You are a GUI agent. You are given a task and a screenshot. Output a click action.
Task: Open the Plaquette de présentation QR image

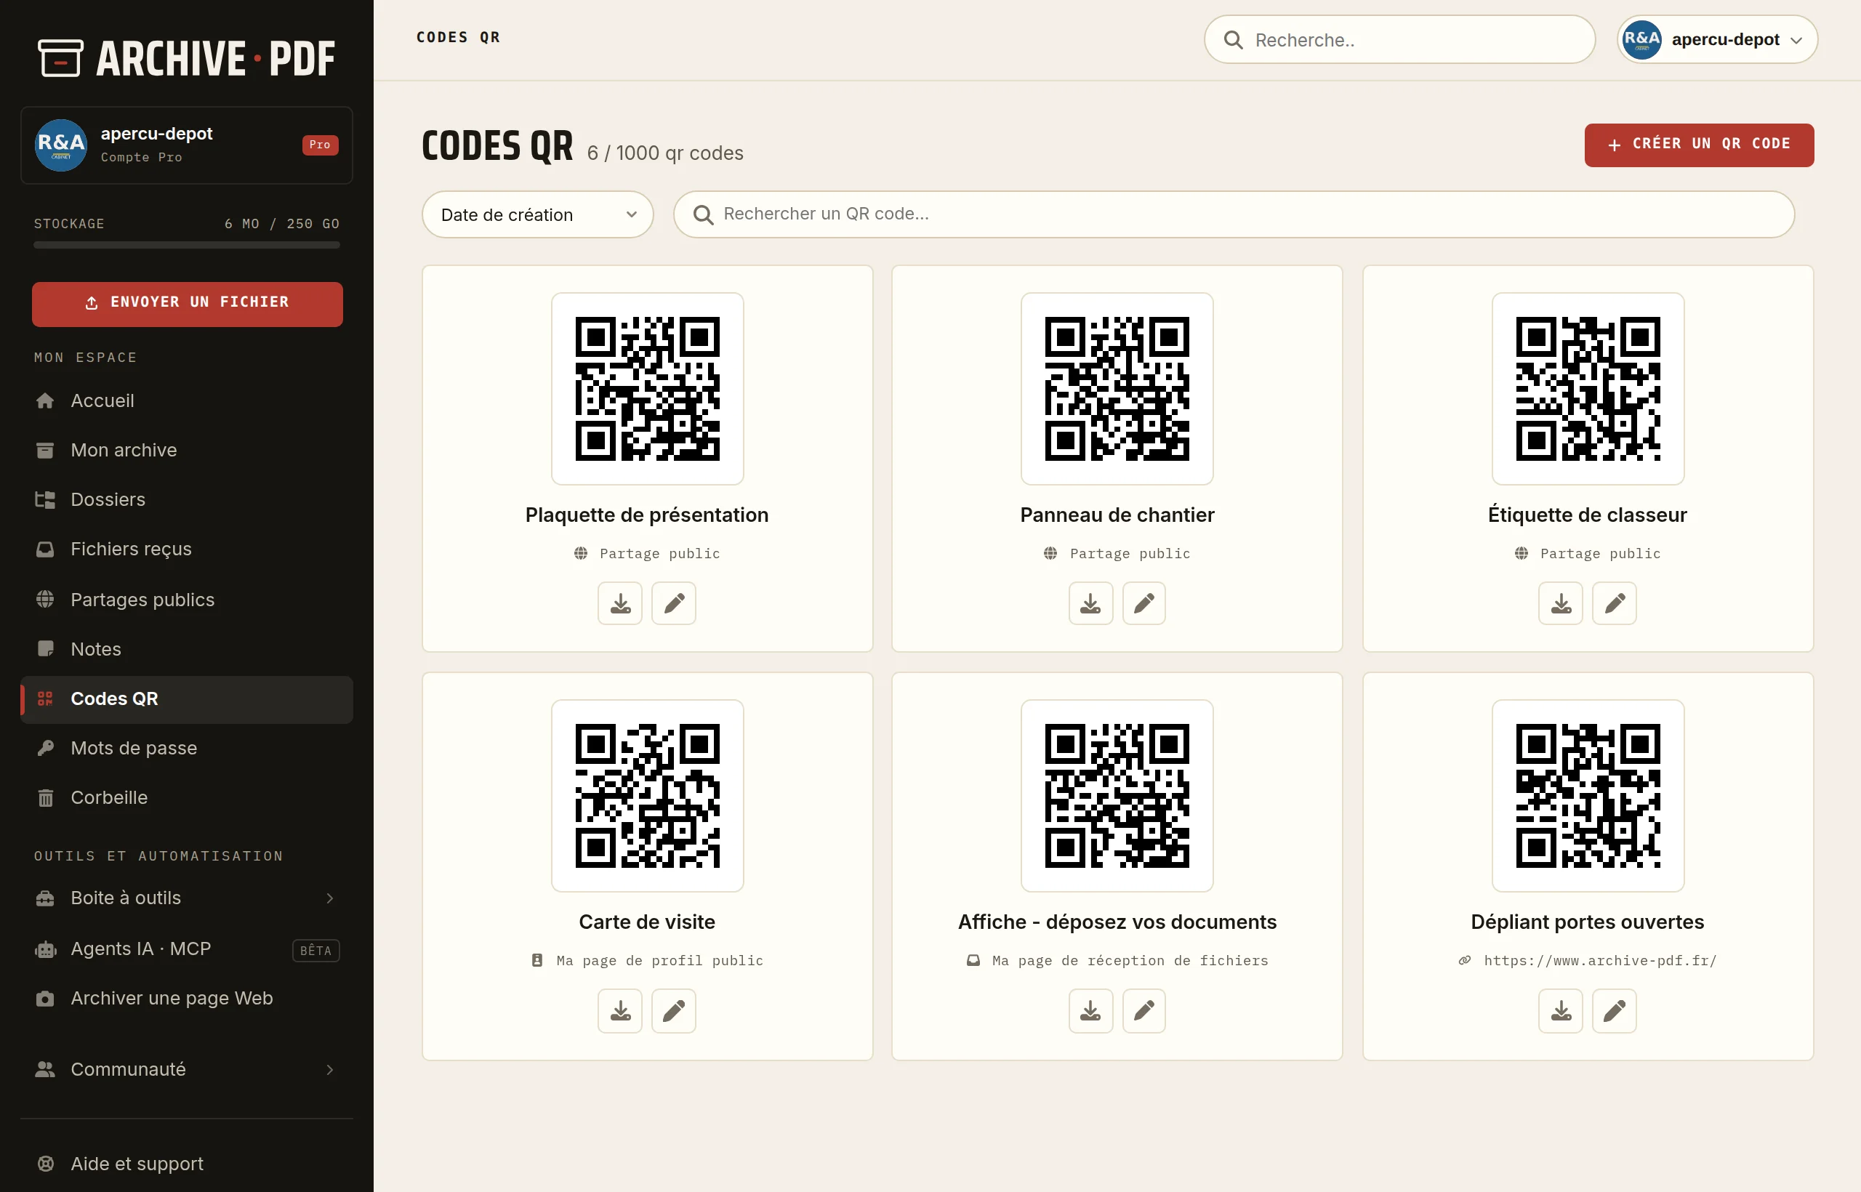[647, 389]
